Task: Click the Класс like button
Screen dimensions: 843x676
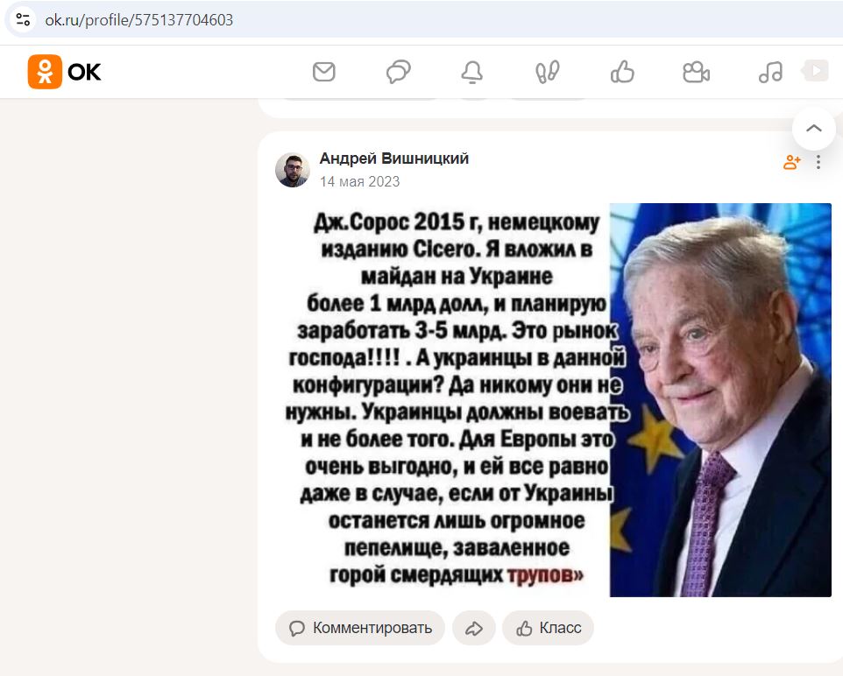Action: 548,628
